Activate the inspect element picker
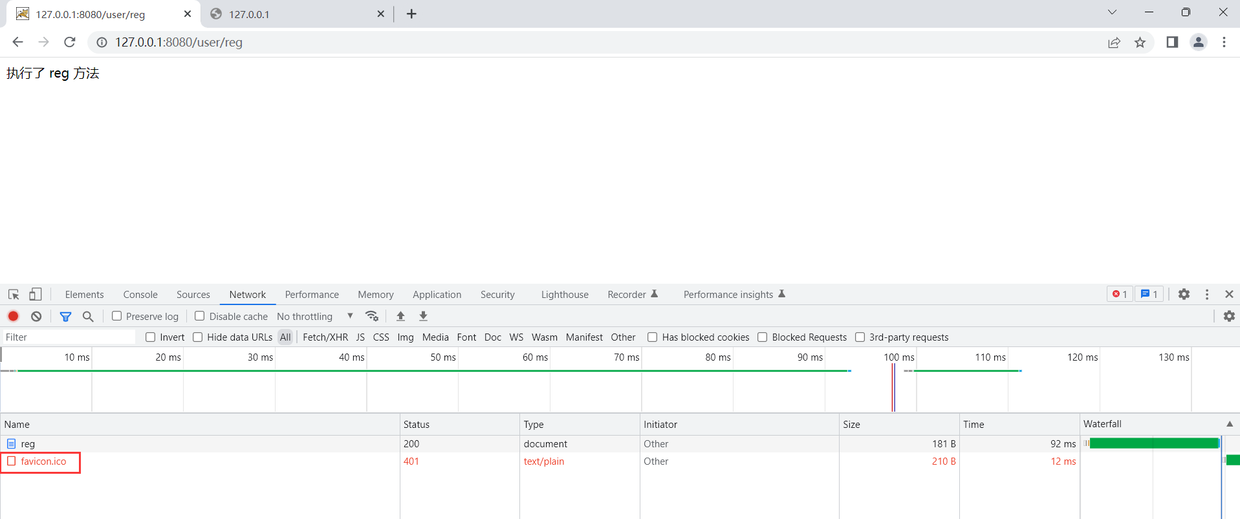The width and height of the screenshot is (1240, 519). click(x=14, y=294)
